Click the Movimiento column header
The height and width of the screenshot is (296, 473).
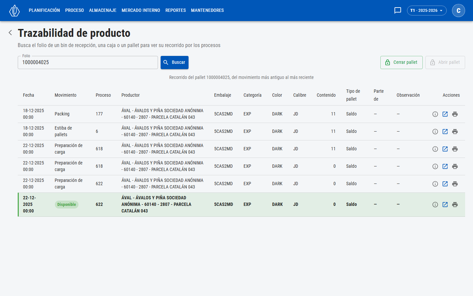[65, 95]
